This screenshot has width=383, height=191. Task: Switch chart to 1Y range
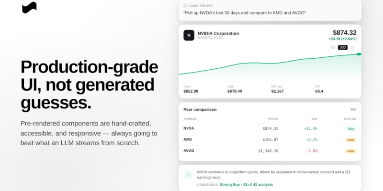(x=352, y=47)
